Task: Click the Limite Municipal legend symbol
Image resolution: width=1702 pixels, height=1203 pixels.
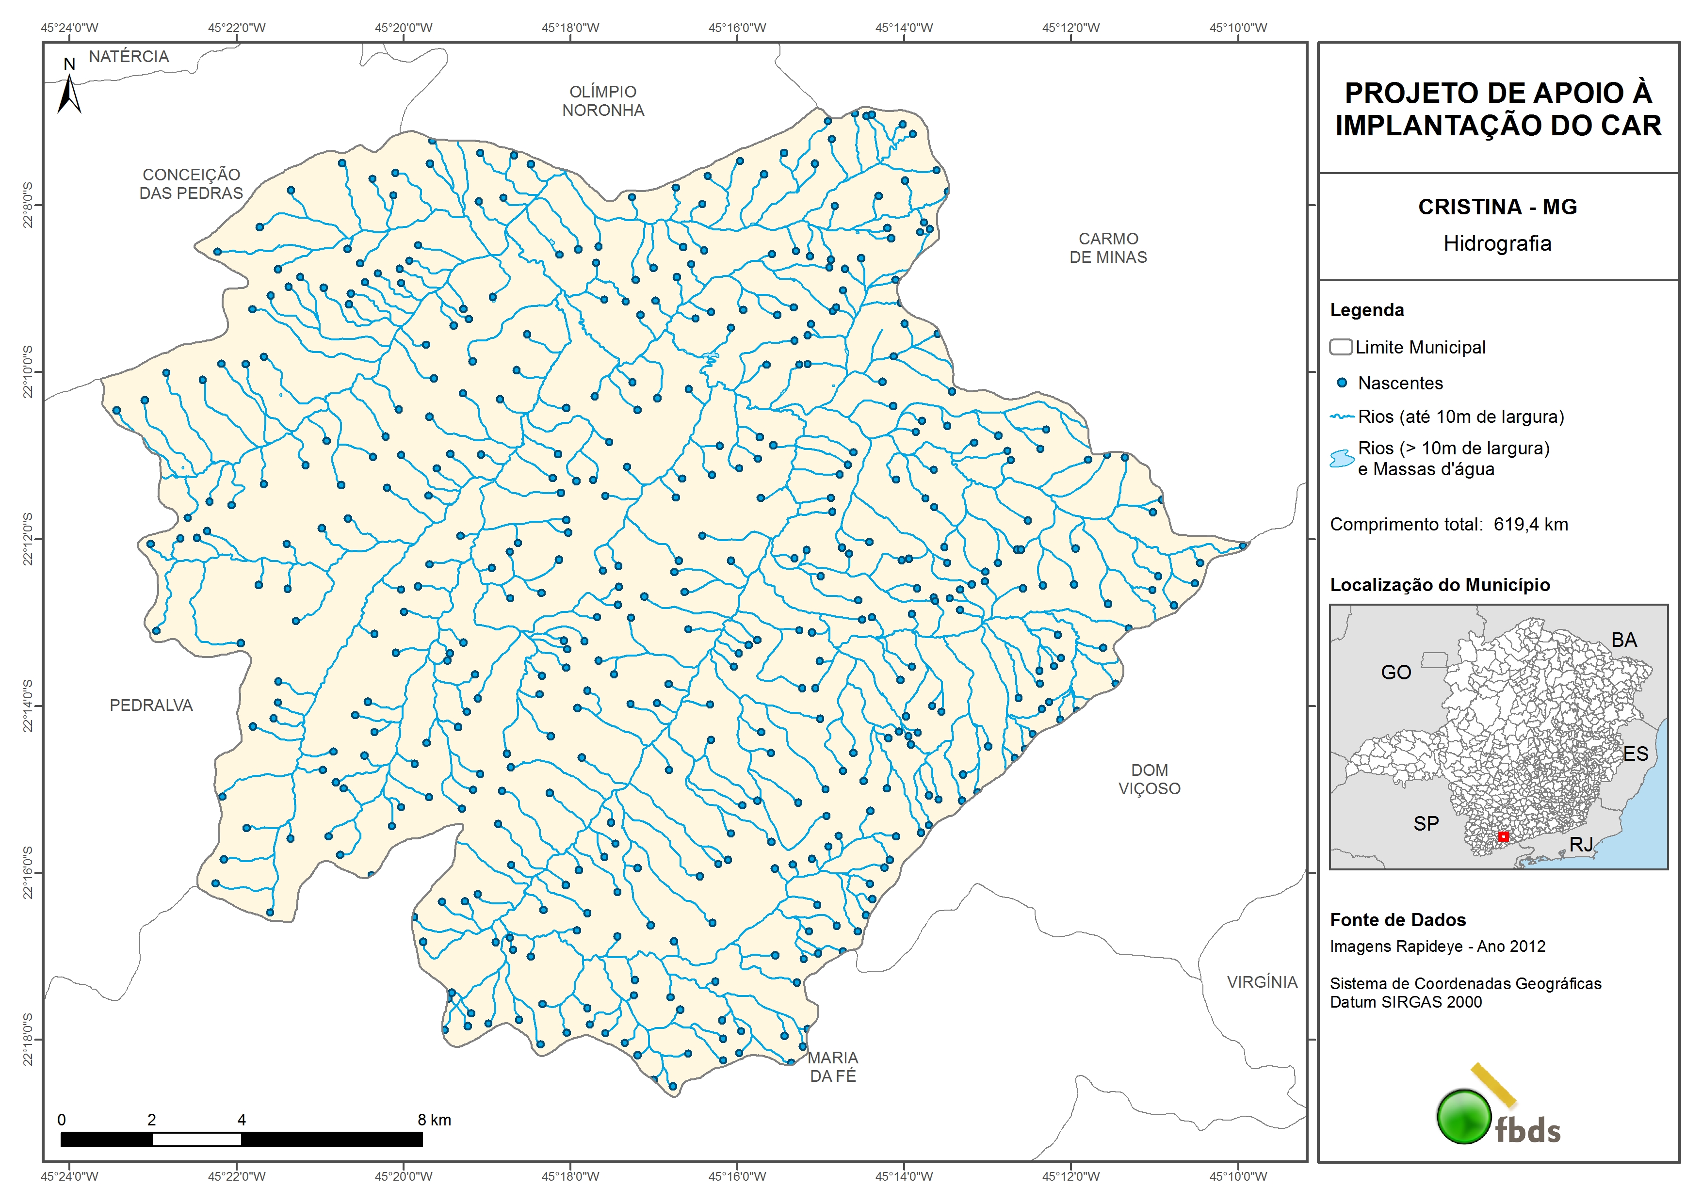Action: (1340, 347)
